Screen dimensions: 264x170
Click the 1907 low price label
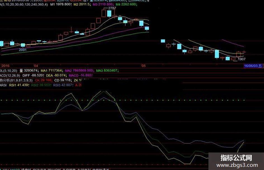tap(242, 59)
